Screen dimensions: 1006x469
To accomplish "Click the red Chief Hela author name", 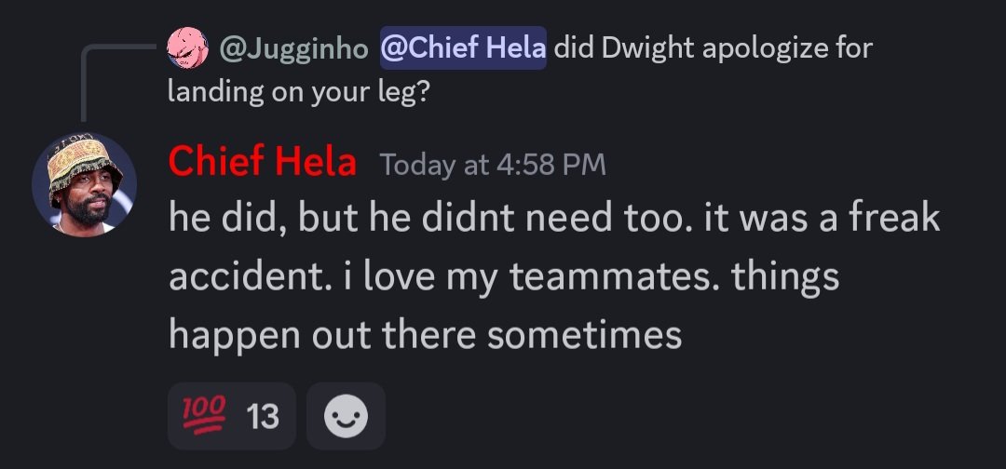I will (263, 164).
